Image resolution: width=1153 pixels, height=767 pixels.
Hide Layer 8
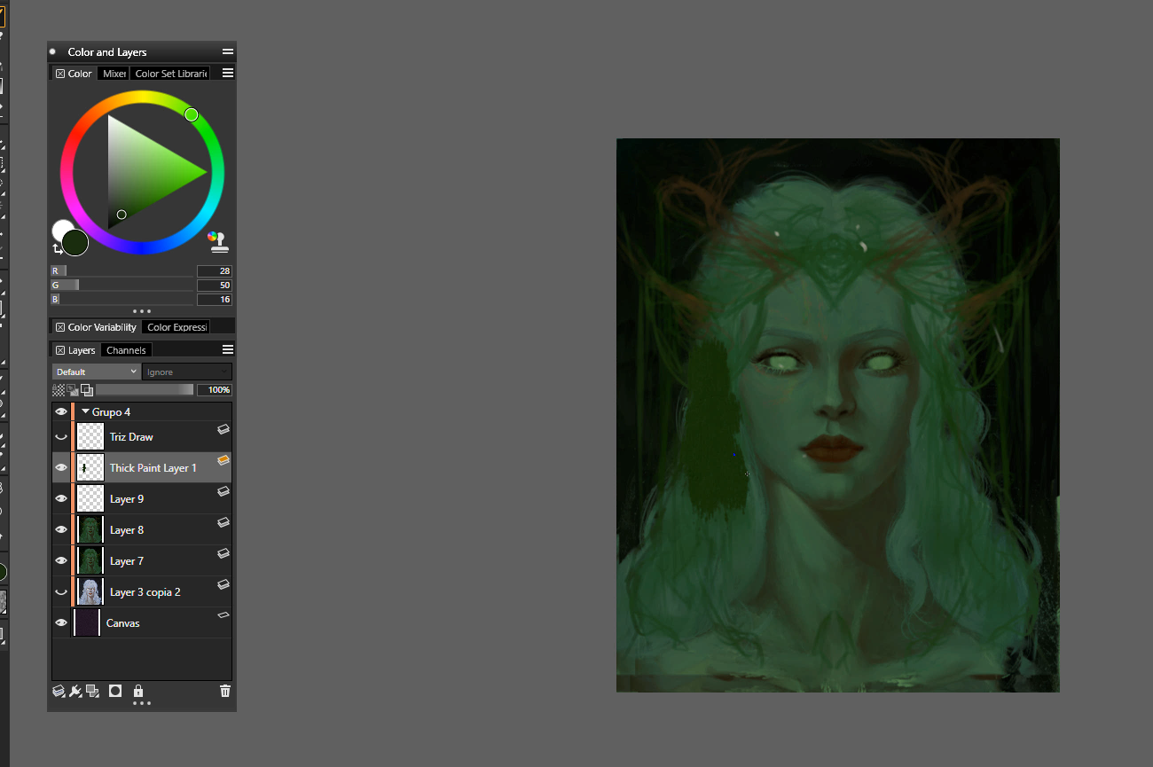(x=61, y=530)
